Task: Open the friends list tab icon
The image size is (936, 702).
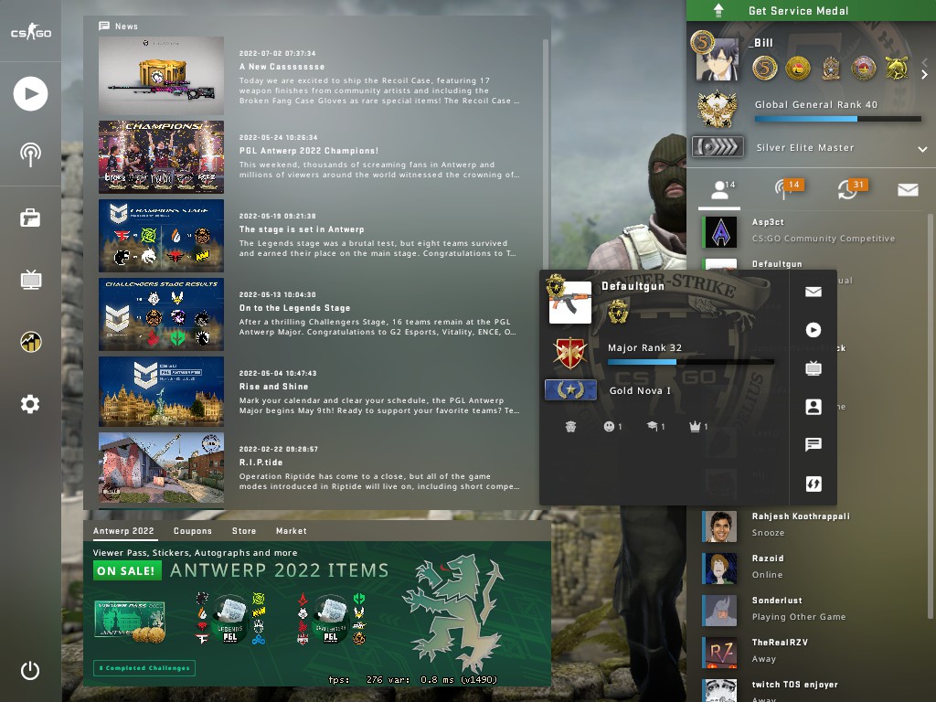Action: point(720,190)
